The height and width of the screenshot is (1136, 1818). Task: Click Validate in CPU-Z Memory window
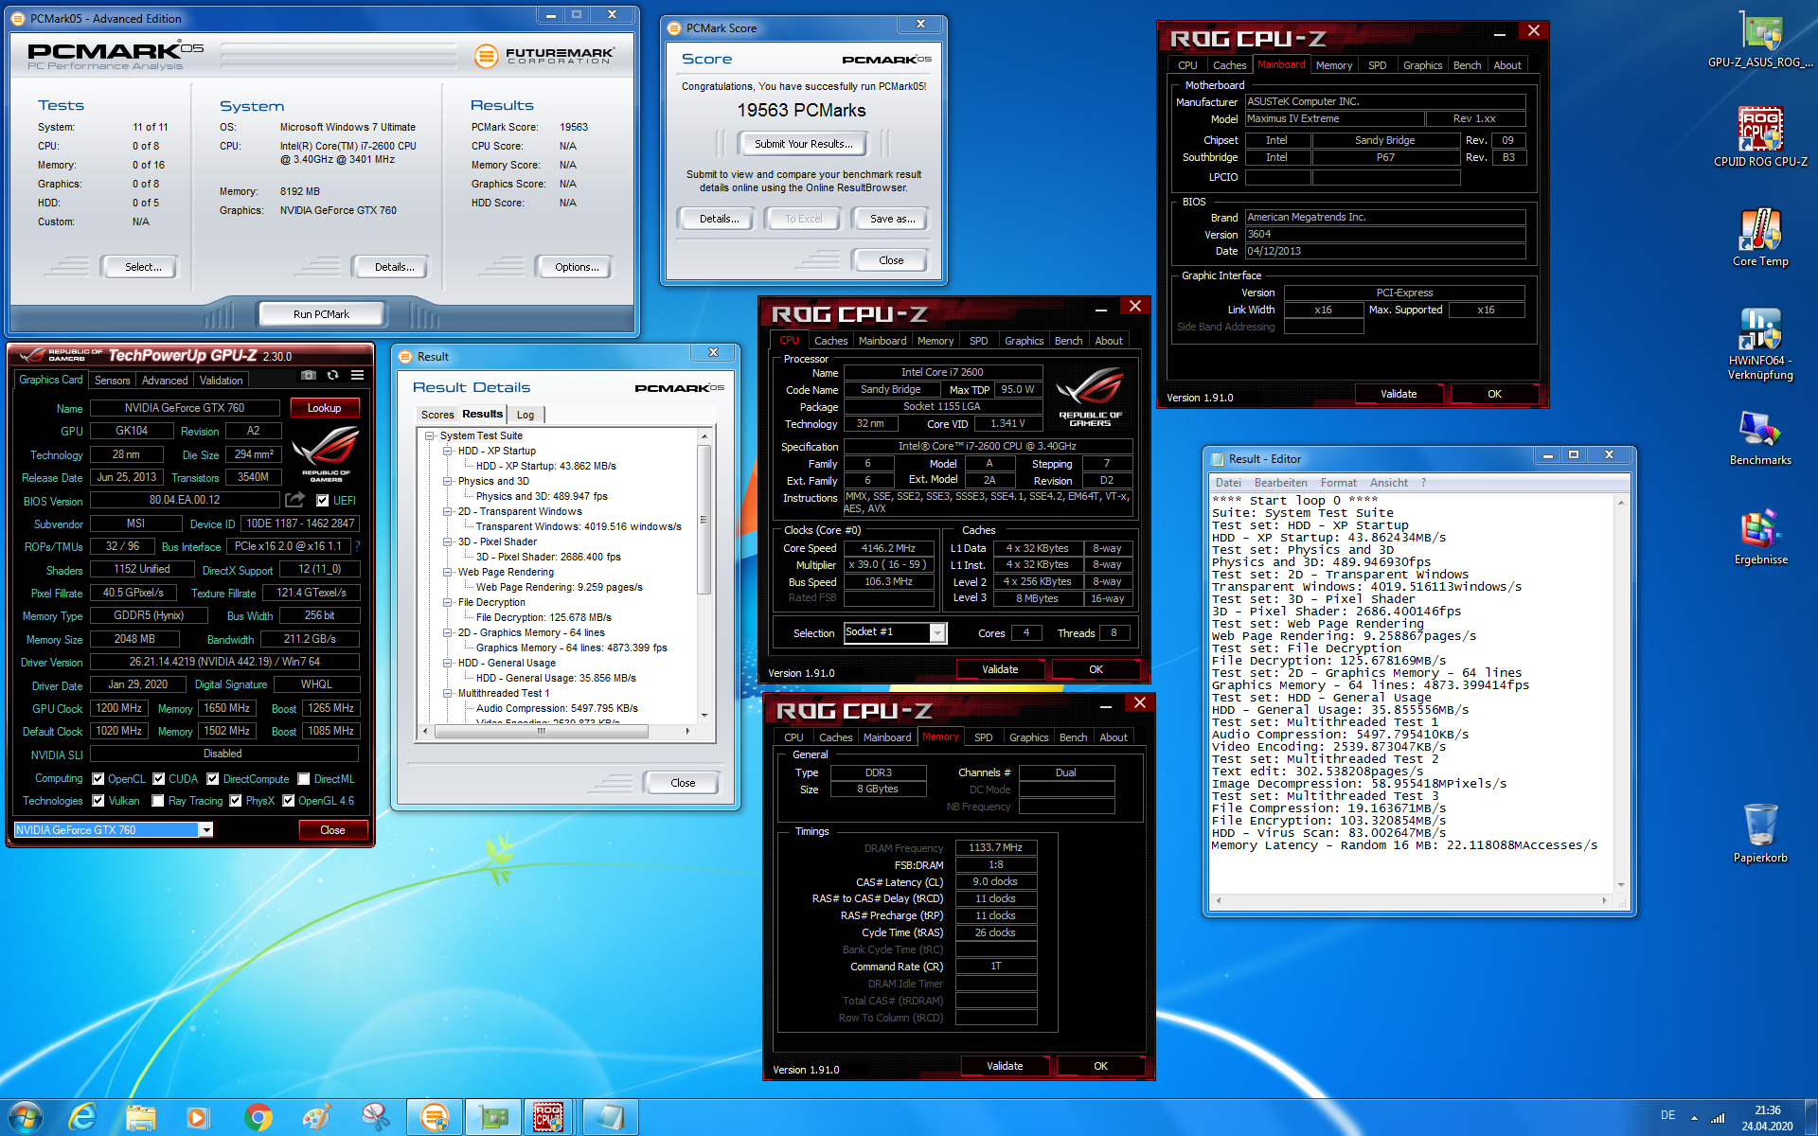(1005, 1066)
